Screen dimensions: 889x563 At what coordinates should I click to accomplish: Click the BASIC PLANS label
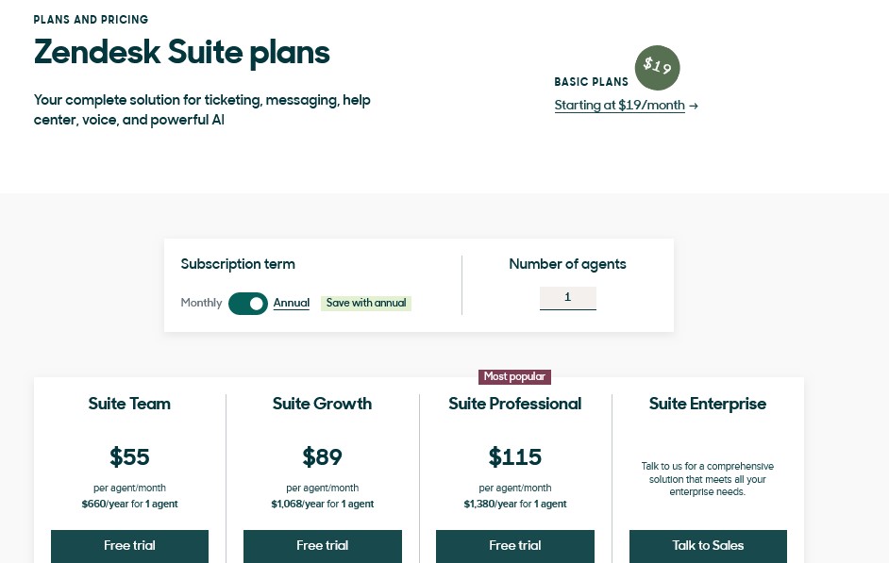592,82
